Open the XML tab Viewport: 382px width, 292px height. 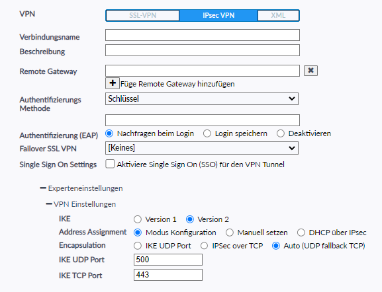click(278, 15)
